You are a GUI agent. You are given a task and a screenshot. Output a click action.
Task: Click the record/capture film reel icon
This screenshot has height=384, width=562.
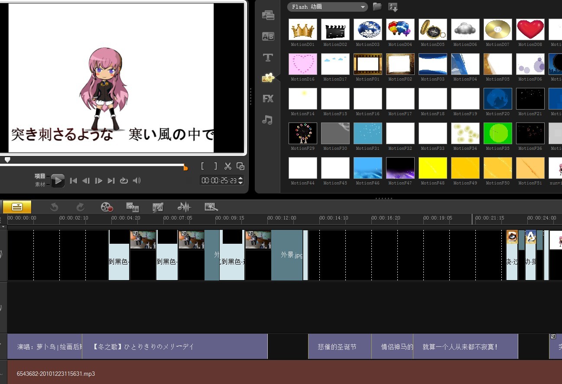point(107,207)
